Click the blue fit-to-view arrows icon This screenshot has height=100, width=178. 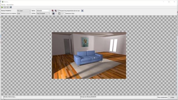82,11
